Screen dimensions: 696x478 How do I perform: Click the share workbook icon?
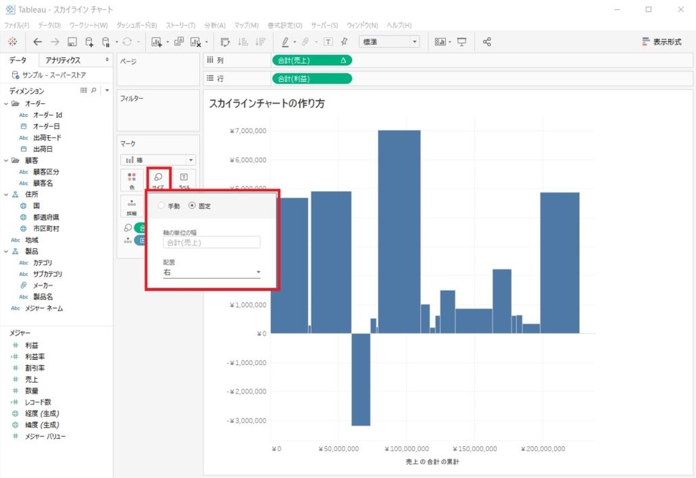(x=487, y=41)
